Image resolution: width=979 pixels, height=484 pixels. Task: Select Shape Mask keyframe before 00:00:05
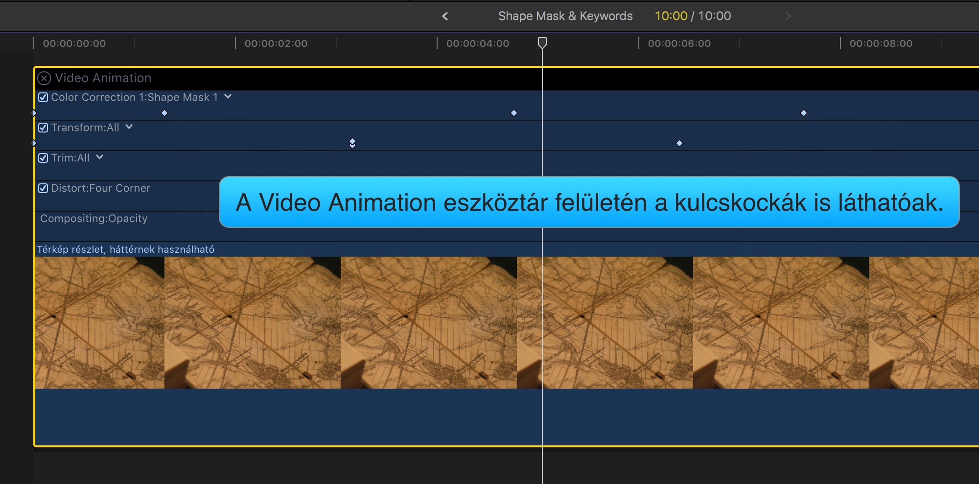(x=514, y=113)
